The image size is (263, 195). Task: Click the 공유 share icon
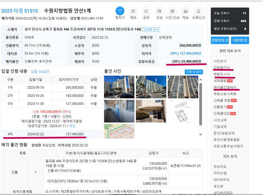coord(146,11)
